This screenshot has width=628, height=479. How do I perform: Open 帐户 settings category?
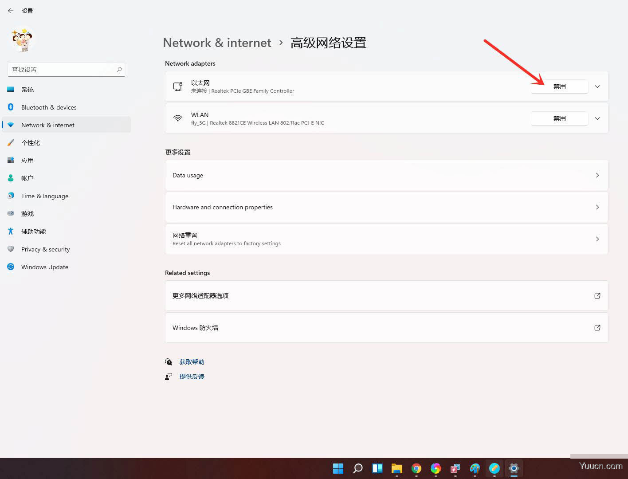coord(67,178)
